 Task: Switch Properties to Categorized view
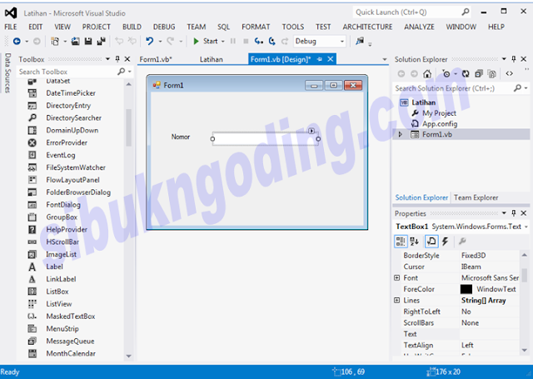pos(401,242)
